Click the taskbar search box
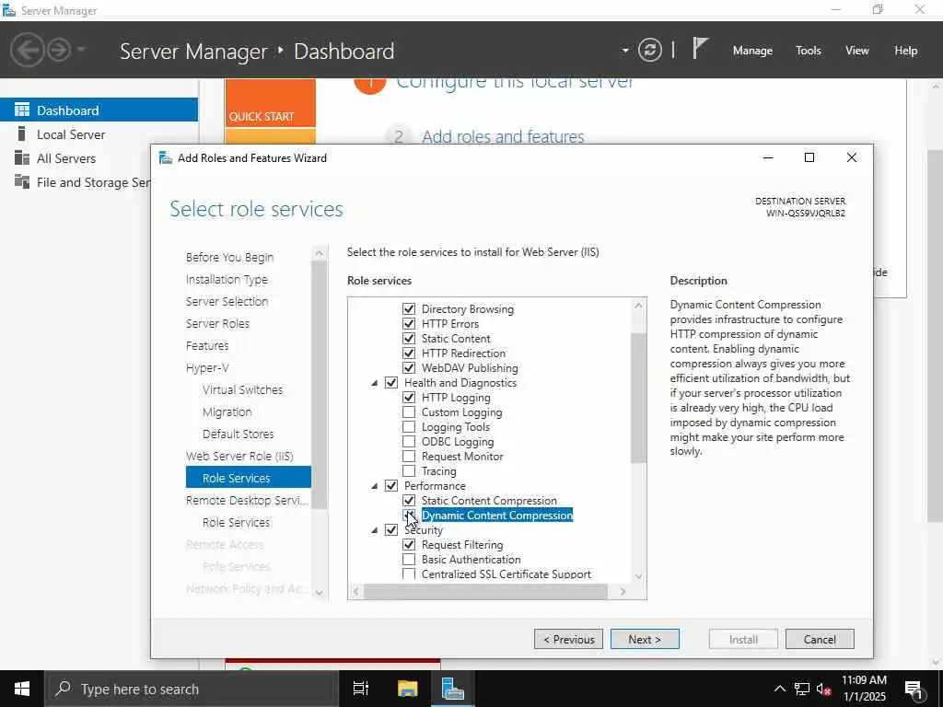Image resolution: width=943 pixels, height=707 pixels. point(192,689)
